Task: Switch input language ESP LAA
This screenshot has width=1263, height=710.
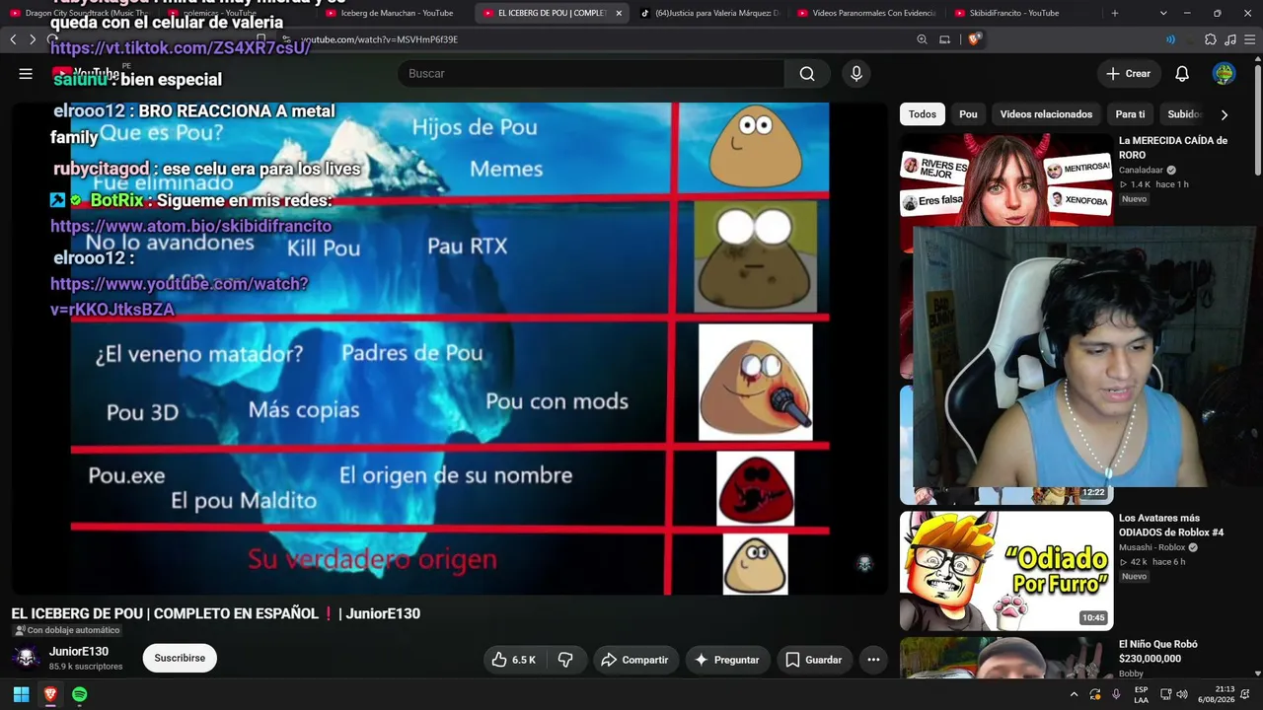Action: click(x=1142, y=694)
